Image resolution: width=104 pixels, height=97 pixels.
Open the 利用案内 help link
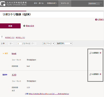(101, 19)
